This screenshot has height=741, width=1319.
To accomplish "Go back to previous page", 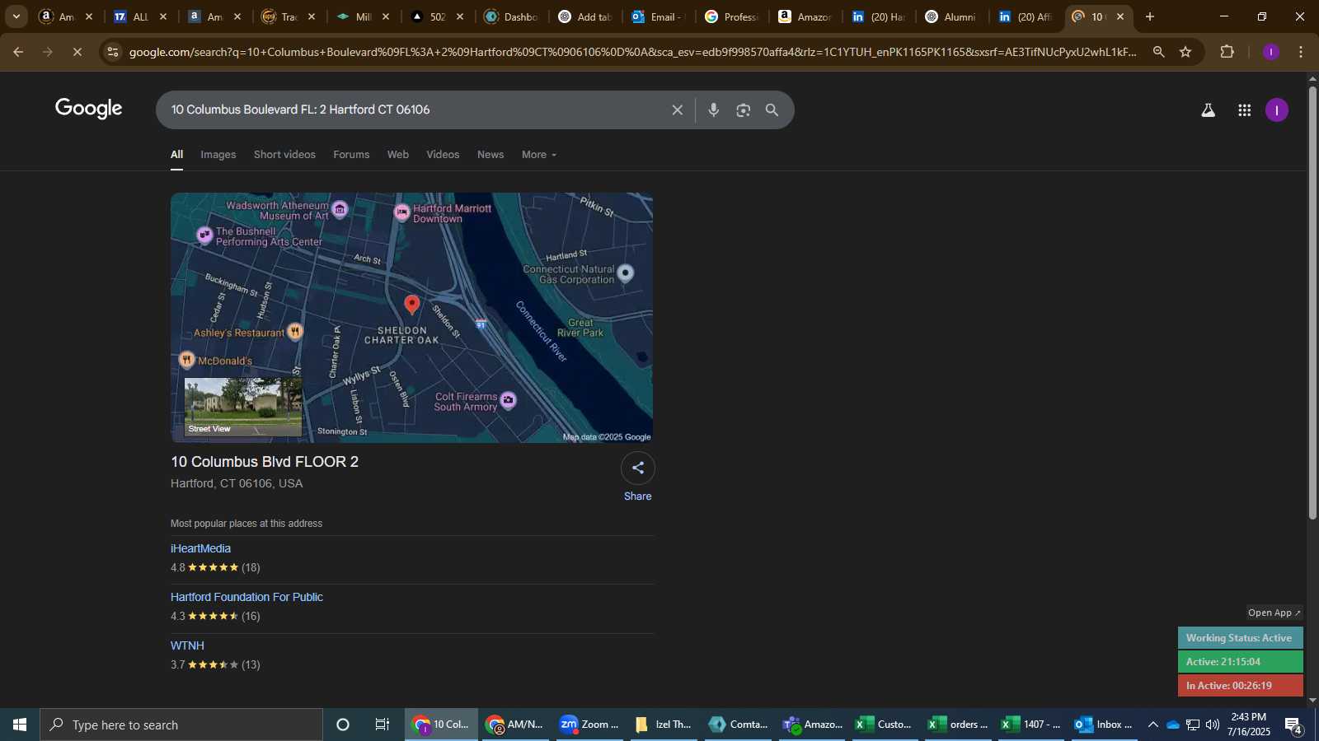I will click(18, 52).
